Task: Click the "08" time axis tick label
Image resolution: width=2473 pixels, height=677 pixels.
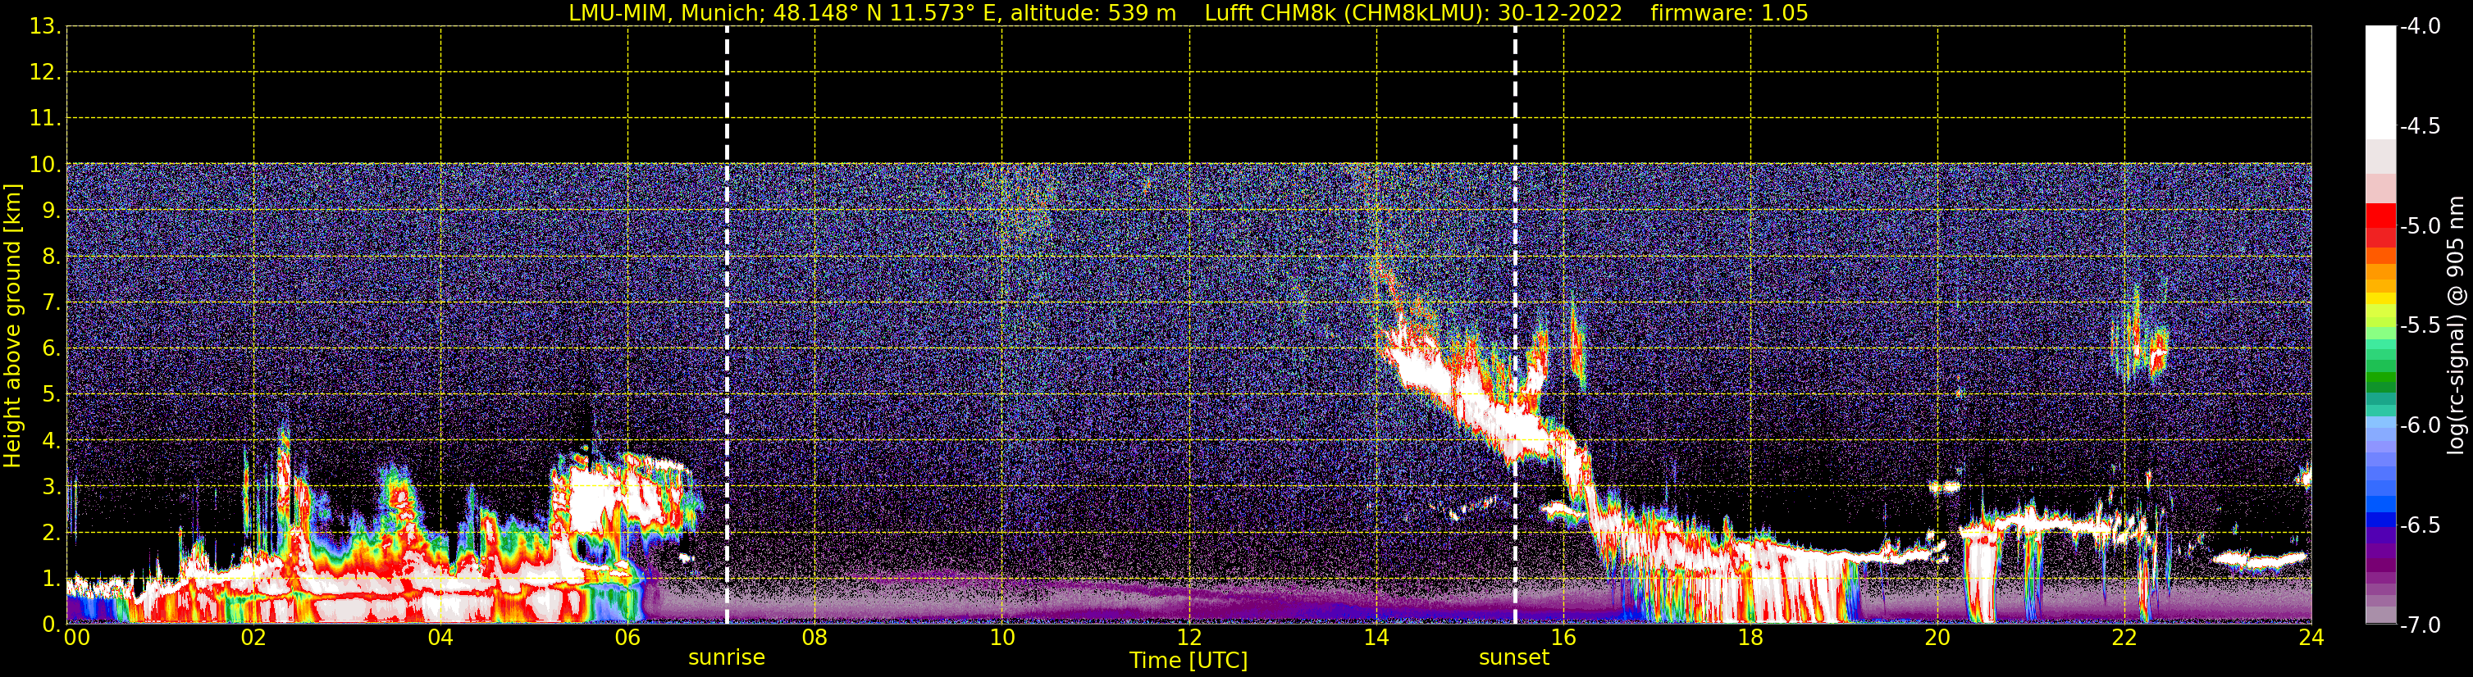Action: [x=815, y=638]
